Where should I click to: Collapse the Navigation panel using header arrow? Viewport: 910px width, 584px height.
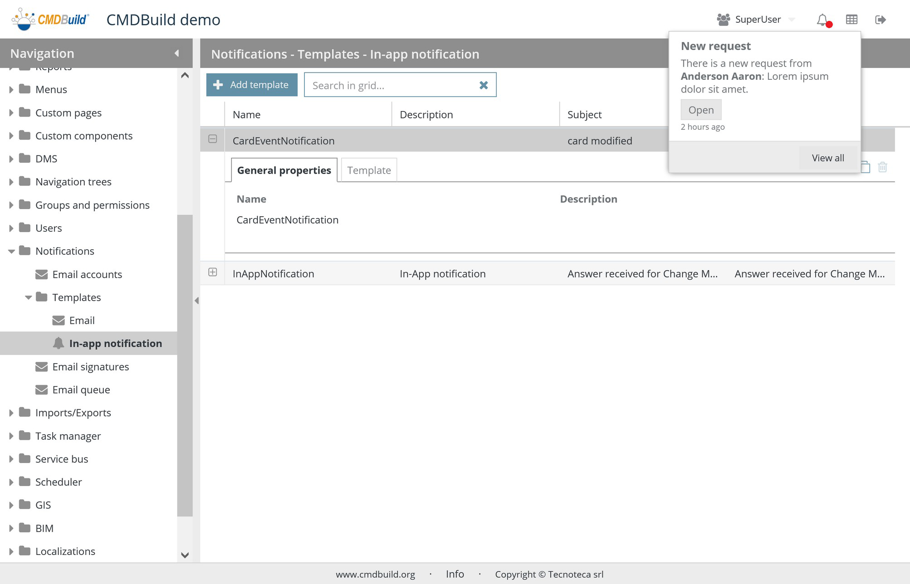[x=176, y=54]
